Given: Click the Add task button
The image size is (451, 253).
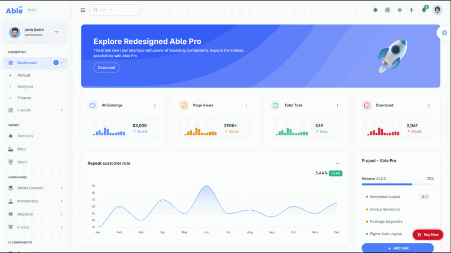Looking at the screenshot, I should tap(397, 248).
